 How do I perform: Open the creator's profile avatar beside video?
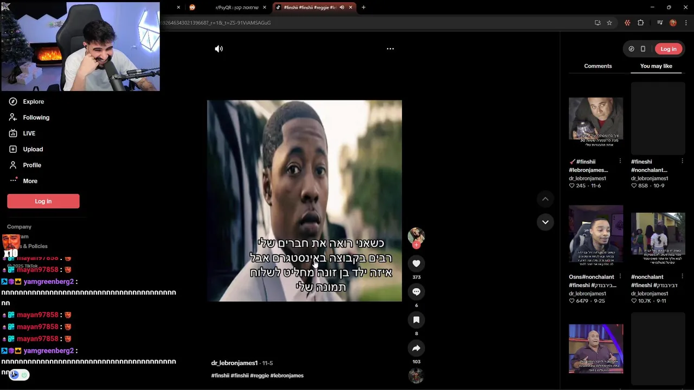tap(416, 235)
